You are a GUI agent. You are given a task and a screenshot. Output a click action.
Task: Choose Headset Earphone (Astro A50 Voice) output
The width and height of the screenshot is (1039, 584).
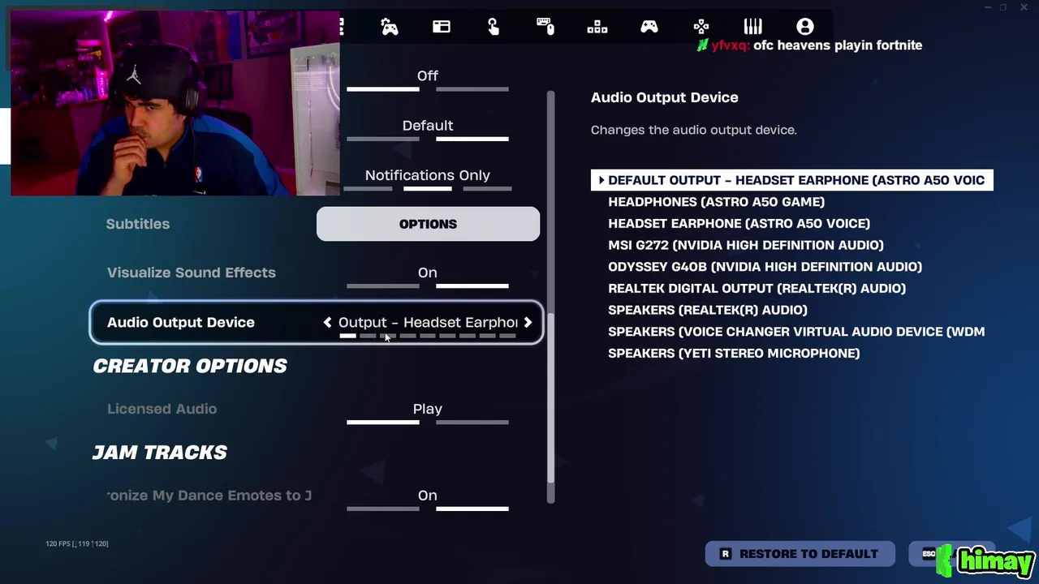tap(739, 223)
